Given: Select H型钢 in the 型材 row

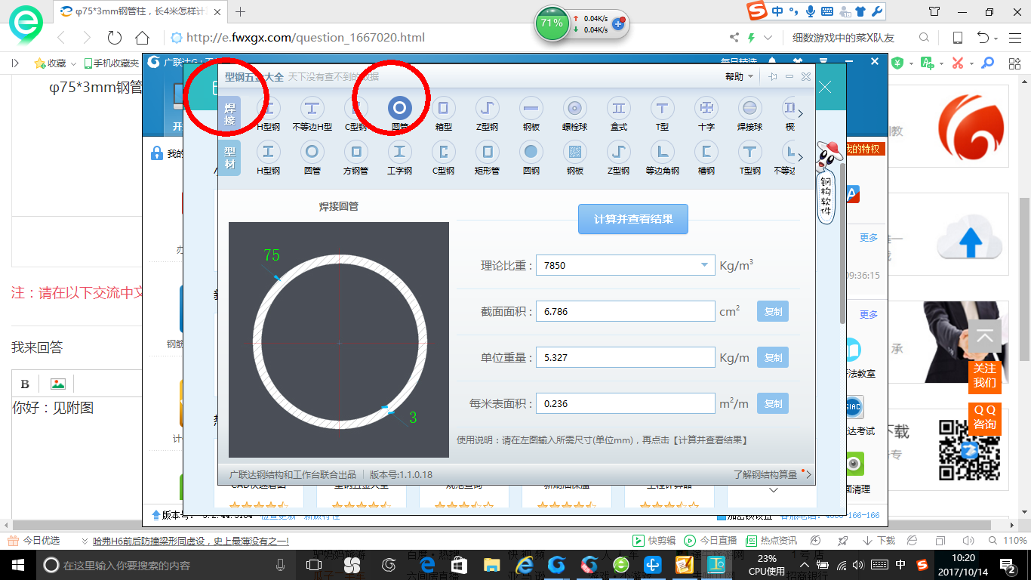Looking at the screenshot, I should click(269, 158).
